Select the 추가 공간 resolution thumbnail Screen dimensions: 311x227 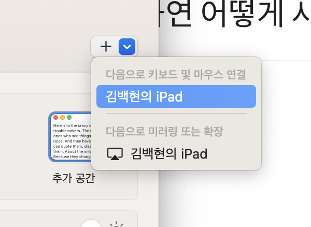point(70,137)
